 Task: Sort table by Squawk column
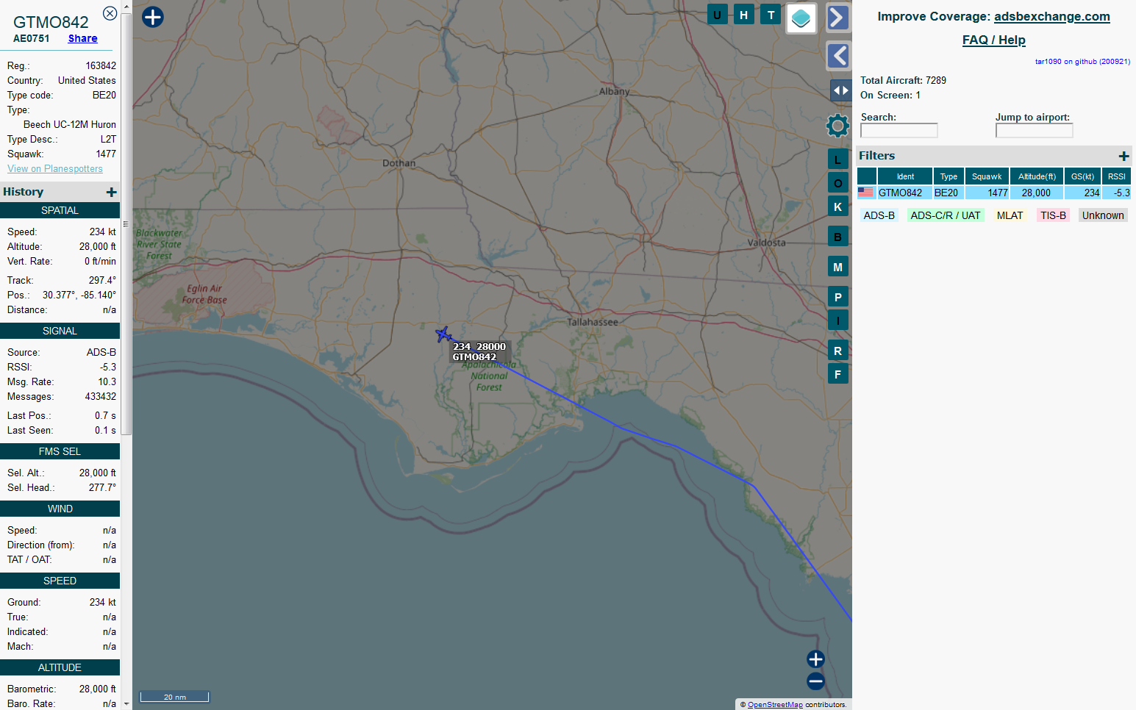(987, 176)
